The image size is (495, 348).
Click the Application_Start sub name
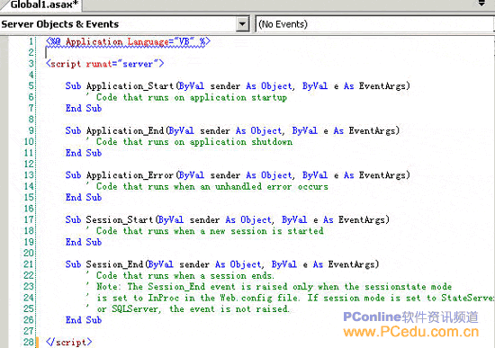(x=130, y=86)
